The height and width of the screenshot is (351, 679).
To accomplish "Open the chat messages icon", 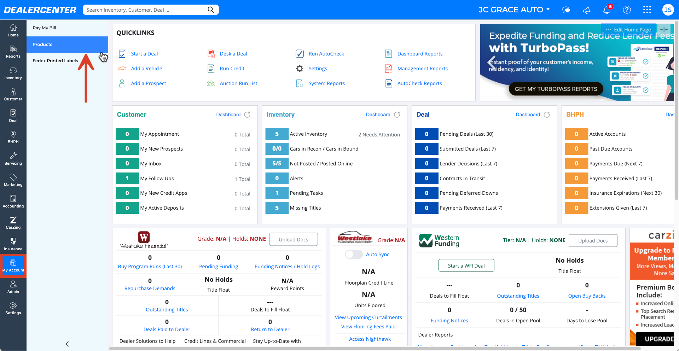I will [566, 10].
